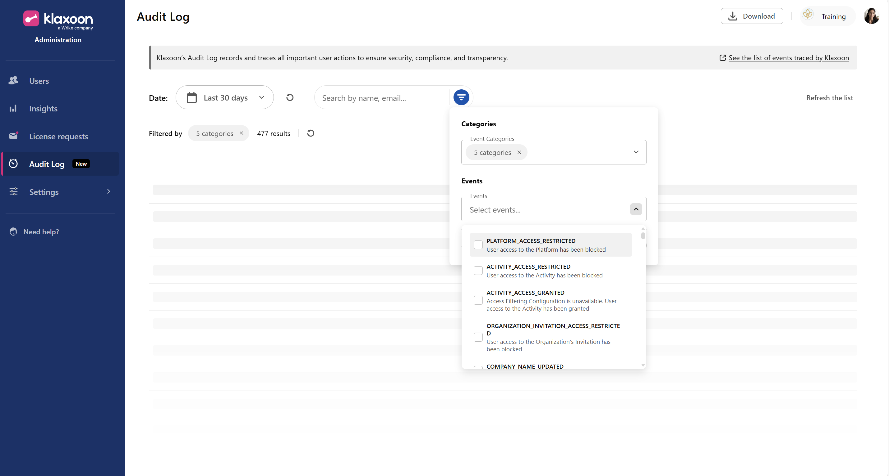This screenshot has height=476, width=889.
Task: Open user profile avatar
Action: click(x=871, y=16)
